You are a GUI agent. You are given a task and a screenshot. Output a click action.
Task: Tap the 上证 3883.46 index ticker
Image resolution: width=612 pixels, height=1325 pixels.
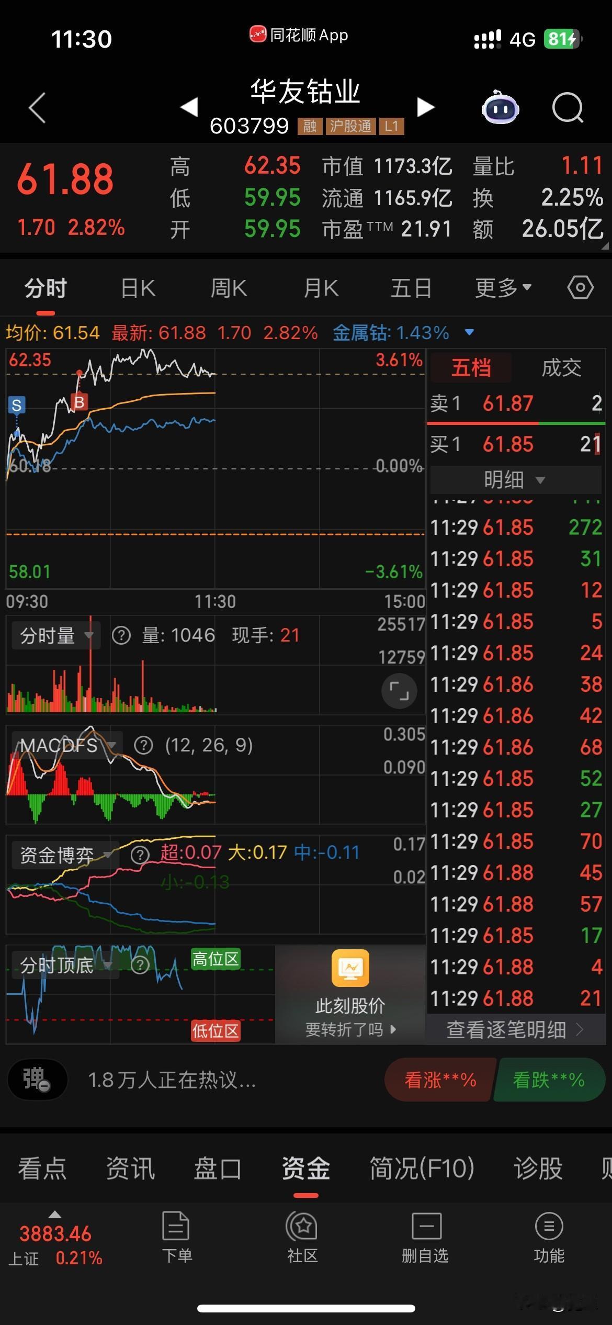click(55, 1239)
